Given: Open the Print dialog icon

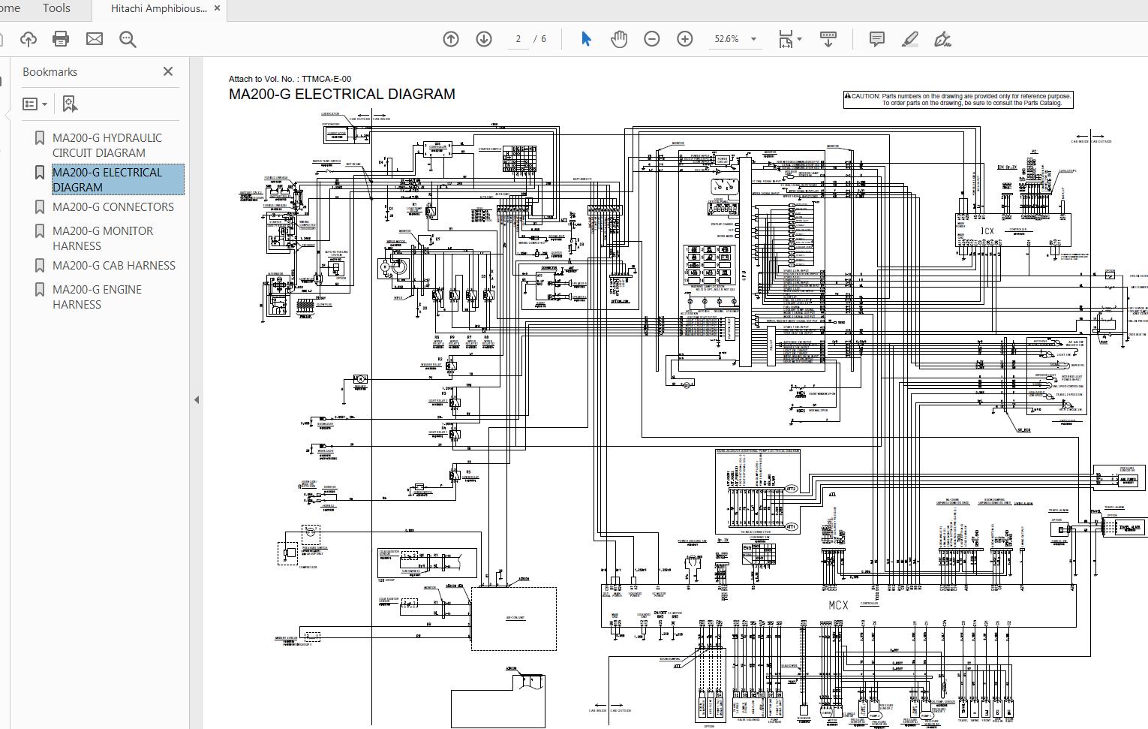Looking at the screenshot, I should pos(61,39).
